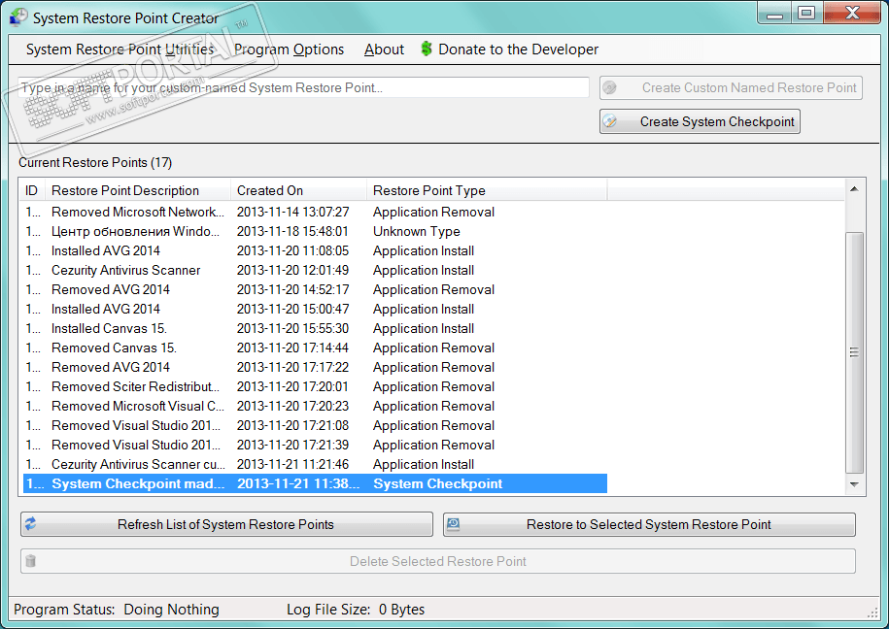The width and height of the screenshot is (889, 629).
Task: Click the scrollbar up arrow
Action: tap(854, 189)
